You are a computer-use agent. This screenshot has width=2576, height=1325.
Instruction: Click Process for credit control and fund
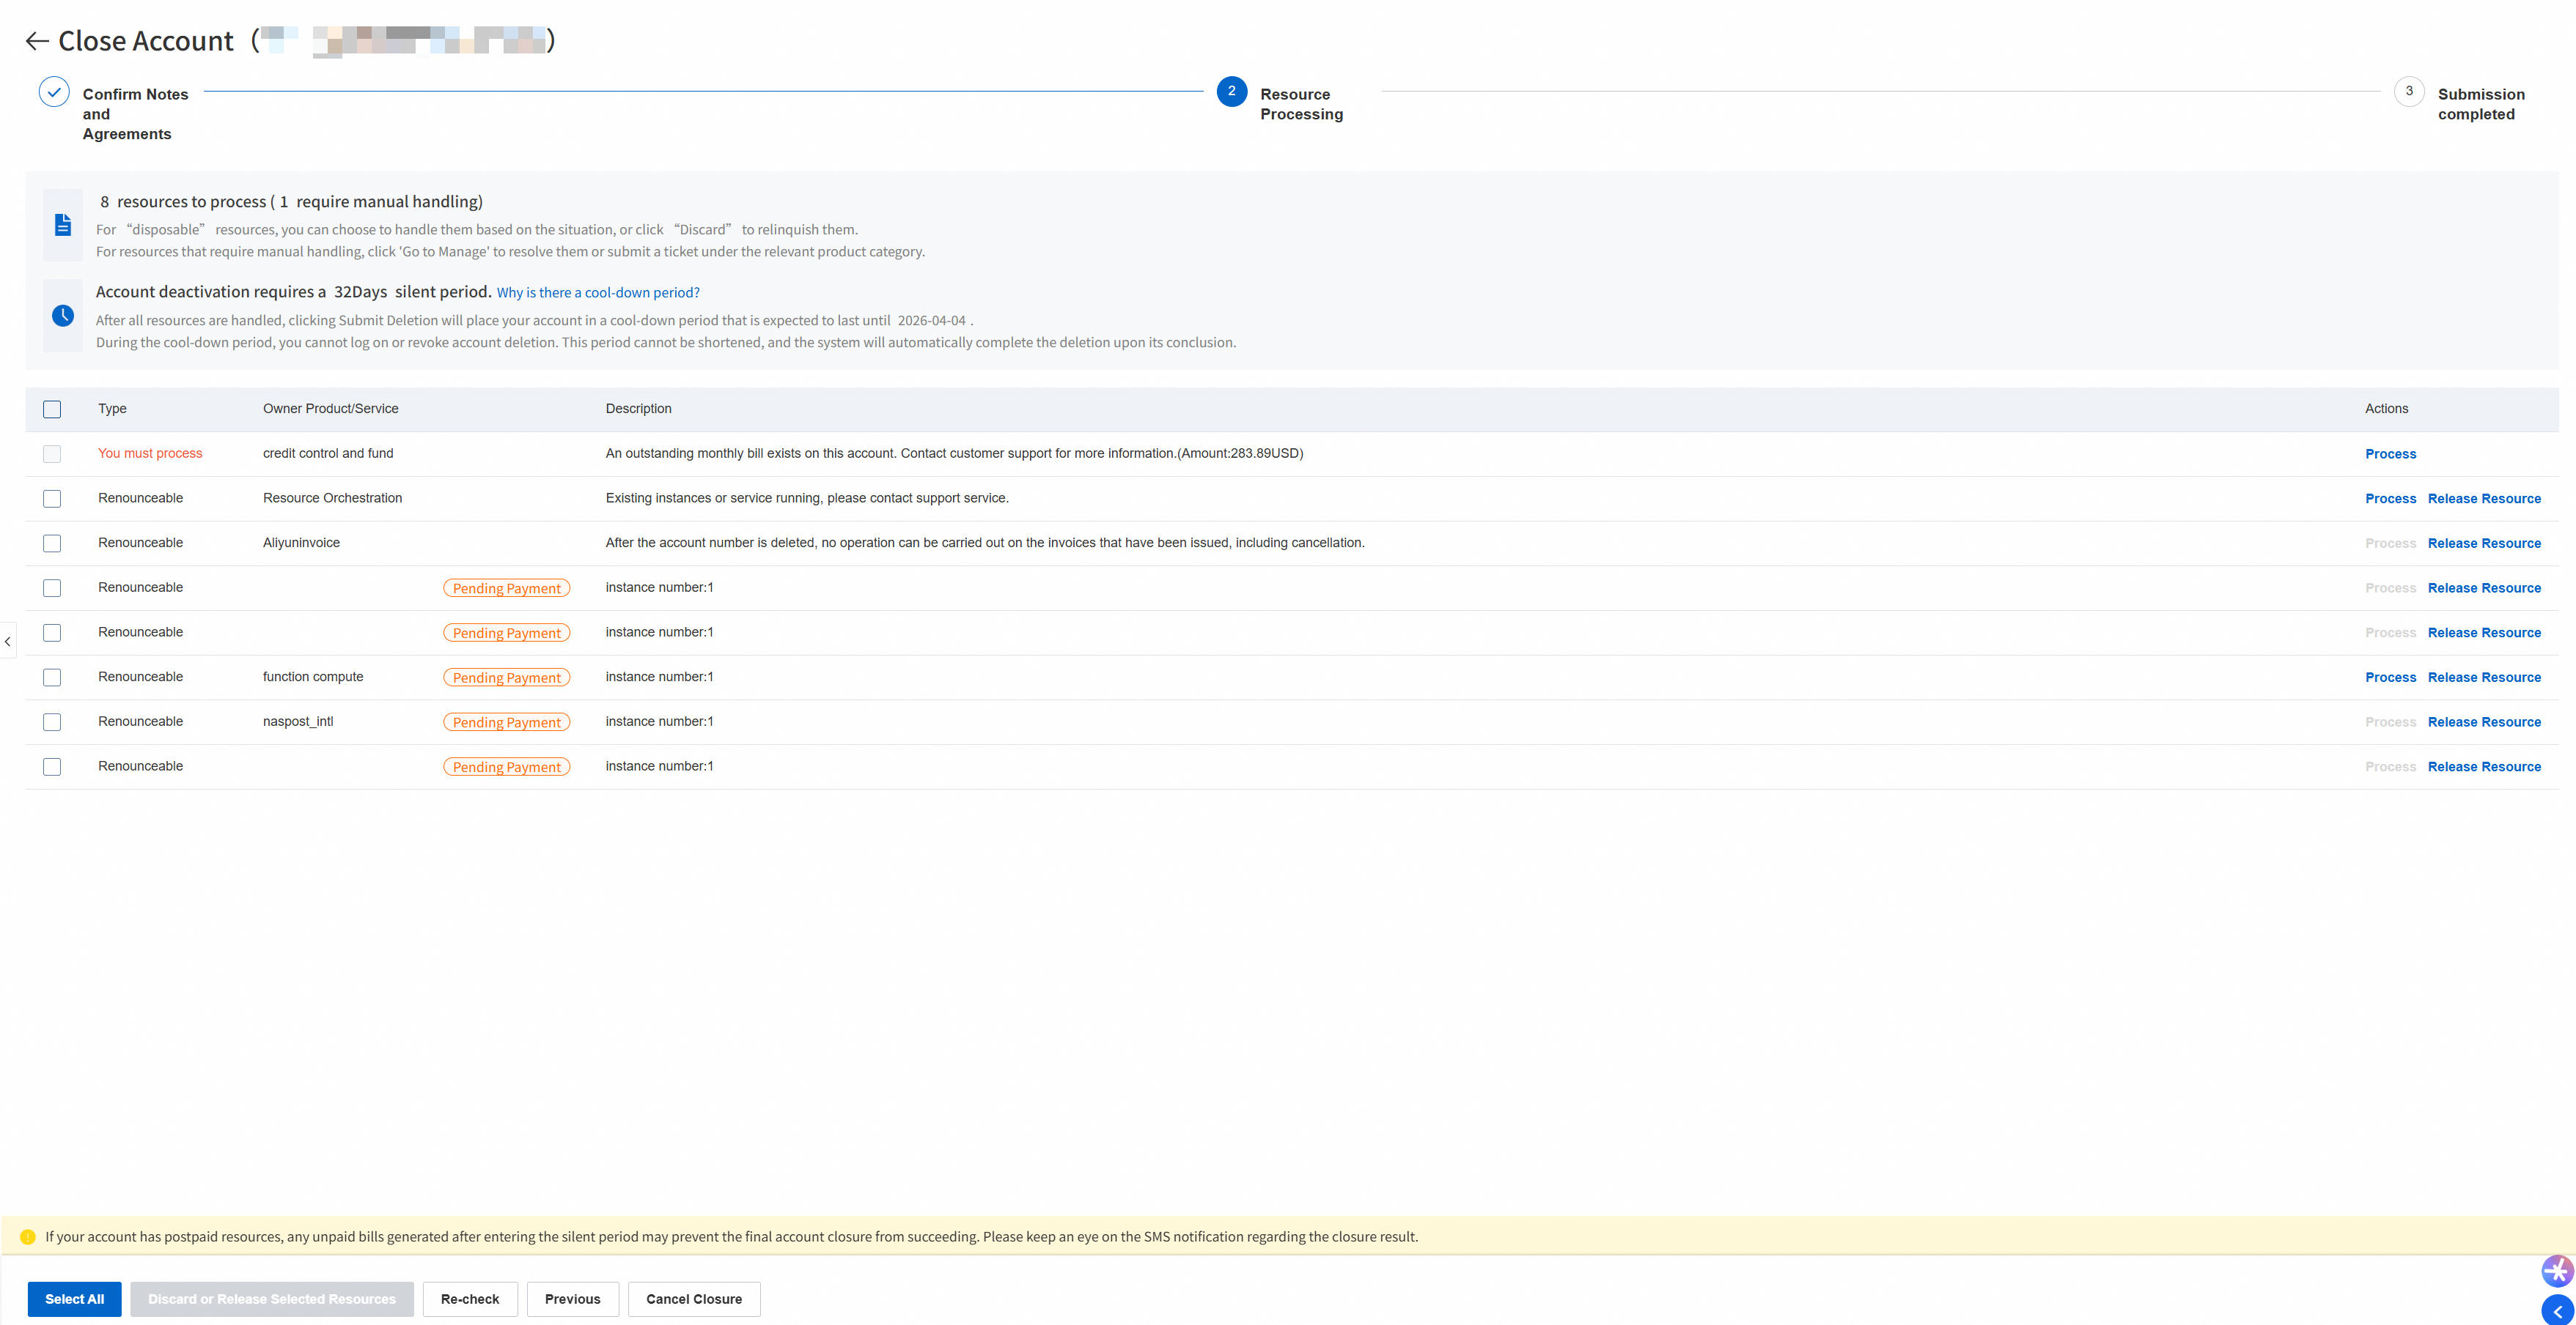coord(2390,453)
